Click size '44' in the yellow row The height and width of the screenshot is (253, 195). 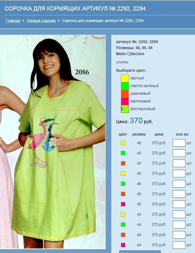click(139, 214)
